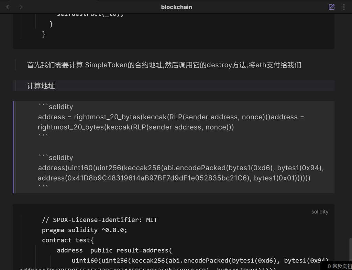
Task: Open the three-dot more options menu
Action: tap(344, 7)
